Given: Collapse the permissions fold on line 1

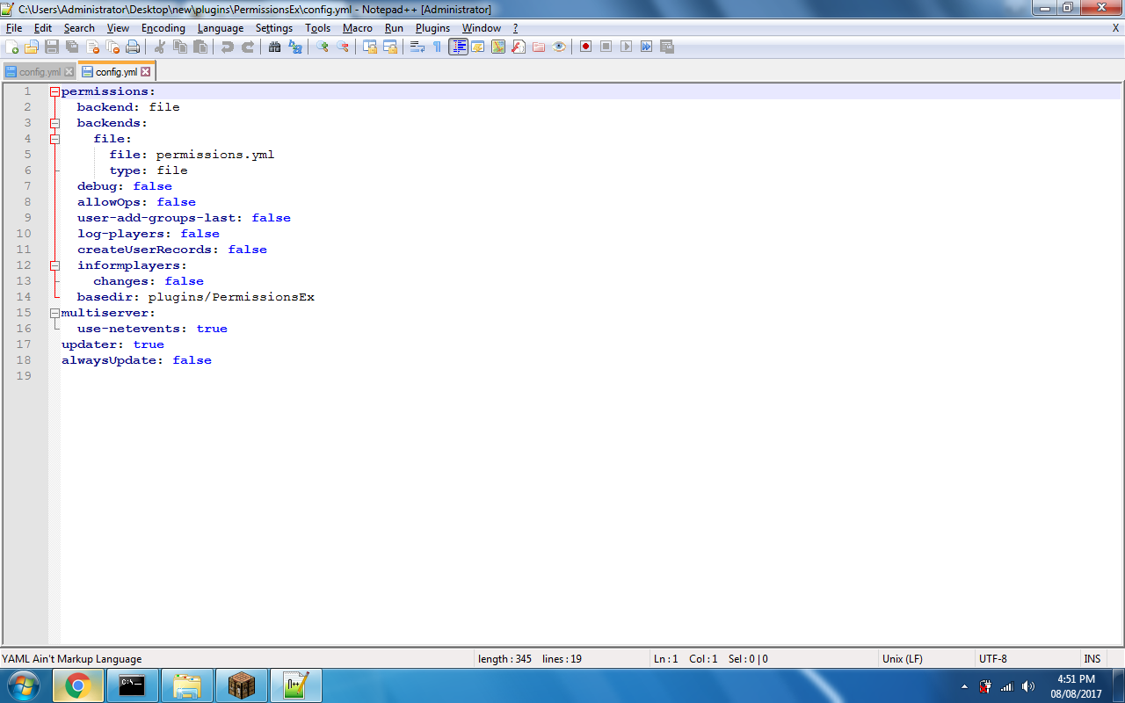Looking at the screenshot, I should tap(54, 91).
